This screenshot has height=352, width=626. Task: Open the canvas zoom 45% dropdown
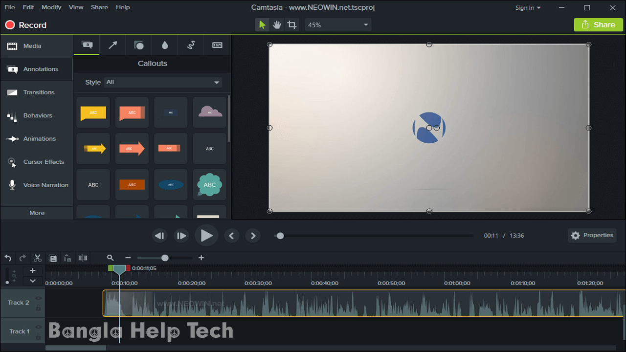click(x=338, y=25)
